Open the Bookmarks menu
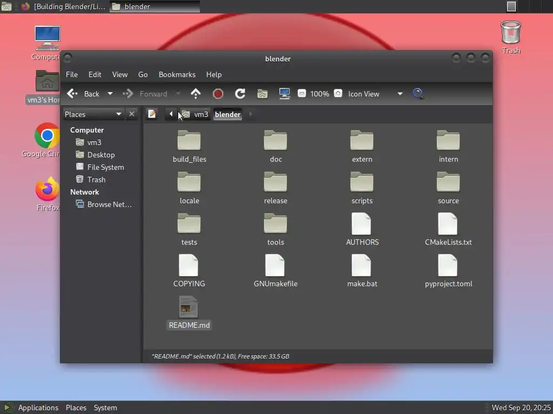553x414 pixels. click(x=177, y=74)
